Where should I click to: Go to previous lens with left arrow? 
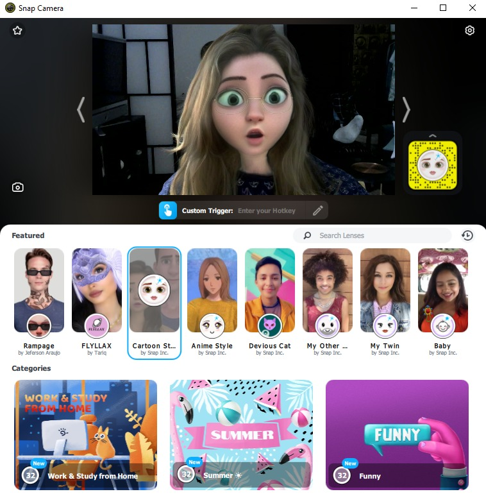click(x=81, y=110)
